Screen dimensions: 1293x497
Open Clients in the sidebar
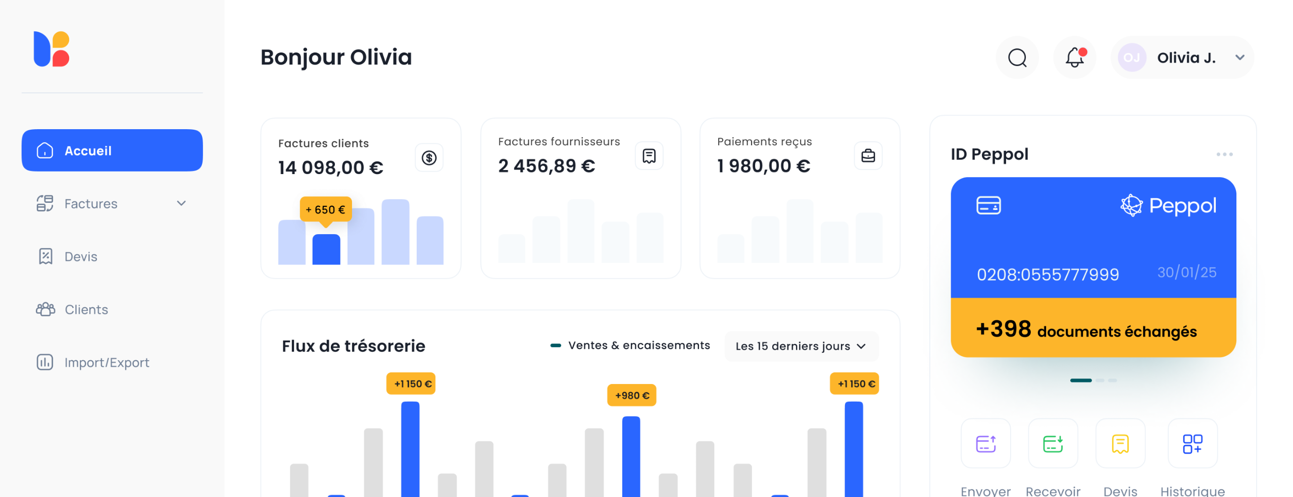(x=86, y=309)
